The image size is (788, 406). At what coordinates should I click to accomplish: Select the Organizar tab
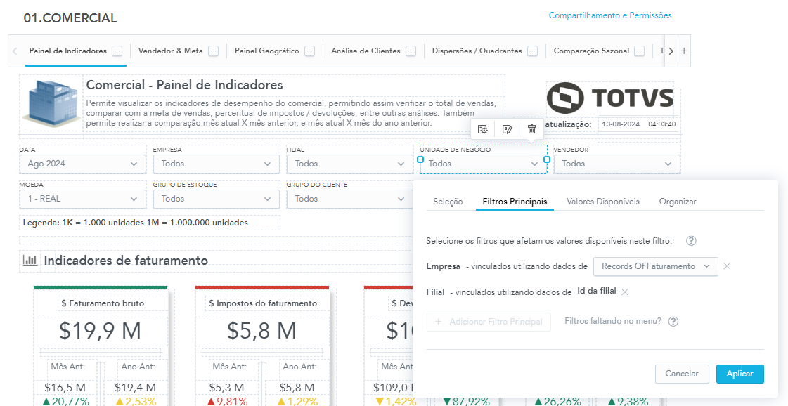tap(678, 202)
